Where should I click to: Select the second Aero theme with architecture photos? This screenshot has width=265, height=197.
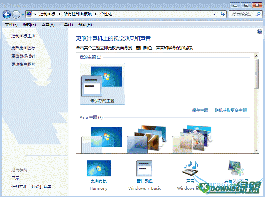tap(146, 139)
